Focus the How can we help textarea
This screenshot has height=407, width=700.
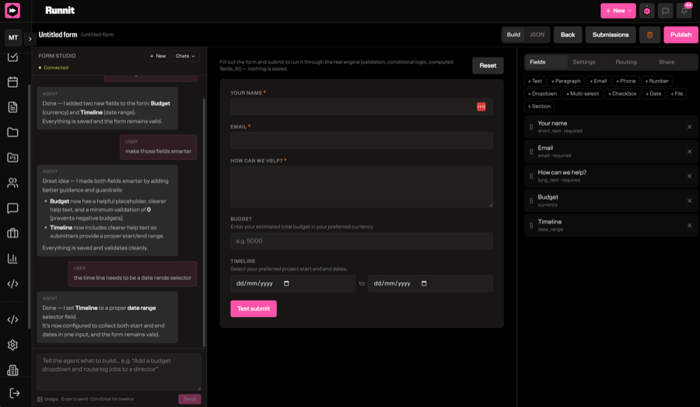362,186
